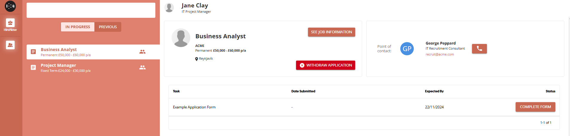Open the HireNow briefcase icon
The image size is (570, 136).
coord(10,23)
